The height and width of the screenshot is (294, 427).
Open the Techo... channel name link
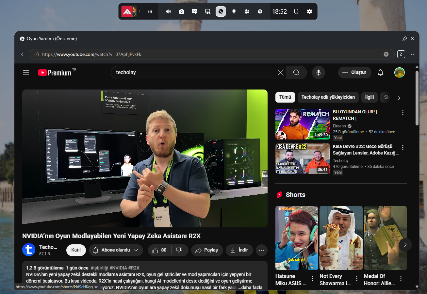point(48,247)
